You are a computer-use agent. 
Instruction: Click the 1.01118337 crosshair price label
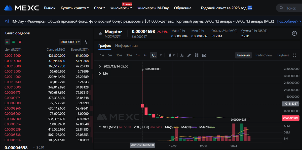coord(290,103)
